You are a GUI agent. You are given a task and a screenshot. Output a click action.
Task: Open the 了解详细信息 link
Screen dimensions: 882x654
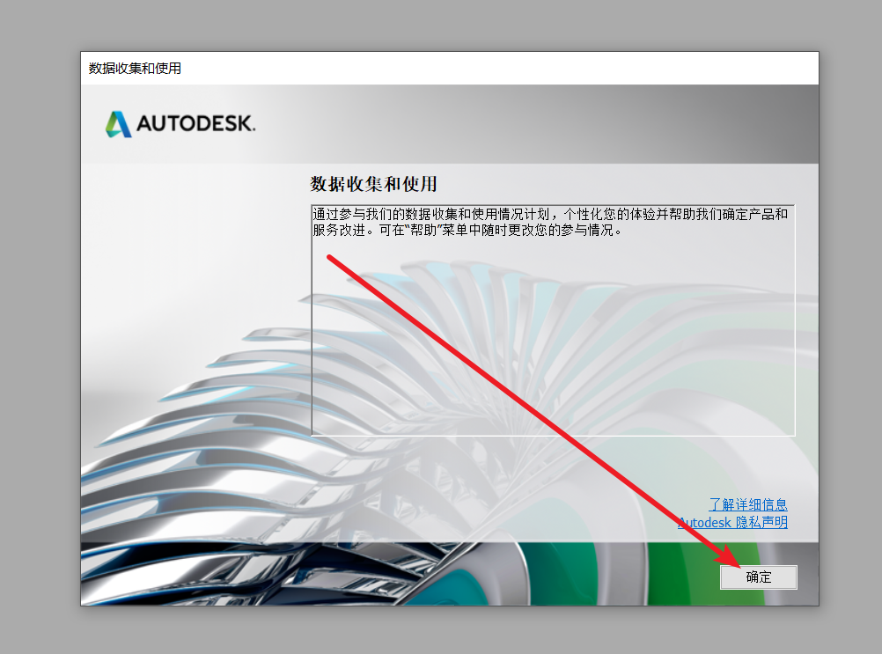tap(747, 504)
